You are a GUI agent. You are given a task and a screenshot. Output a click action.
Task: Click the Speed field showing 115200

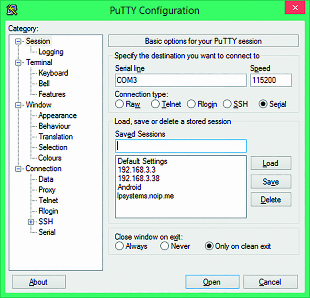pyautogui.click(x=271, y=80)
